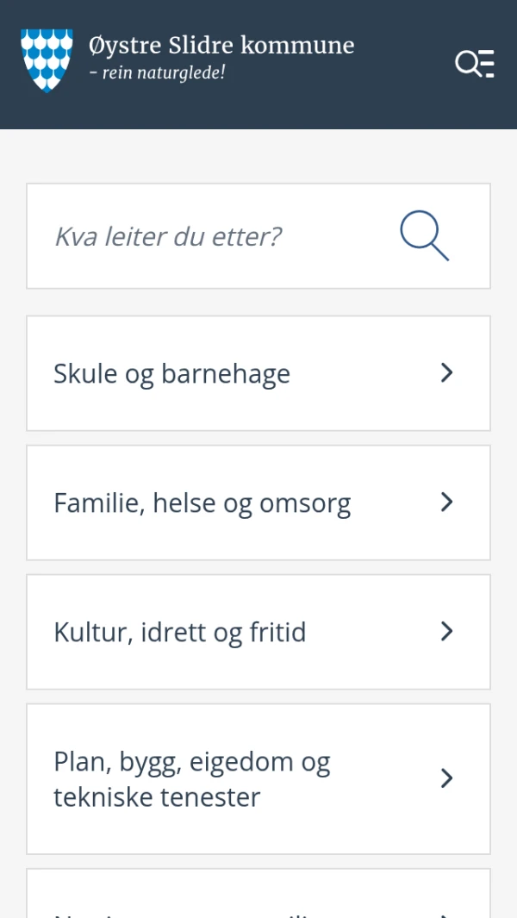This screenshot has height=918, width=517.
Task: Open the search and menu icon in header
Action: click(x=474, y=63)
